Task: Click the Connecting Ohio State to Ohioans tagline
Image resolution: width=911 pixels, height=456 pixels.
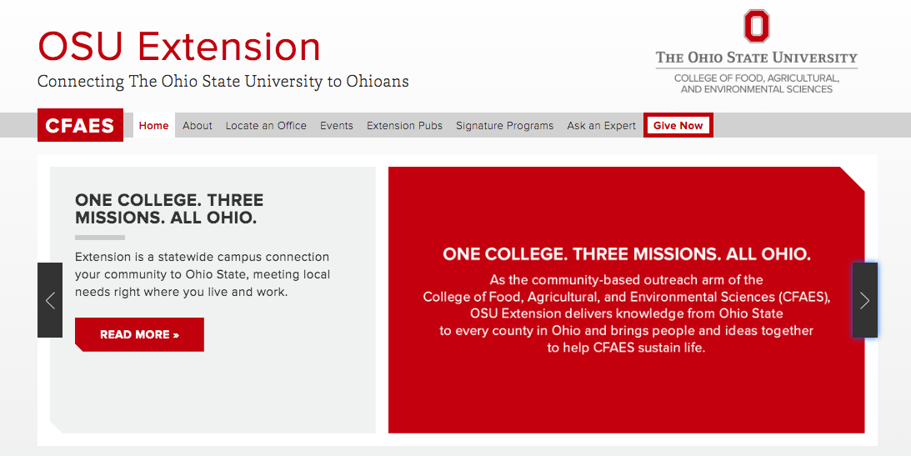Action: pos(223,82)
